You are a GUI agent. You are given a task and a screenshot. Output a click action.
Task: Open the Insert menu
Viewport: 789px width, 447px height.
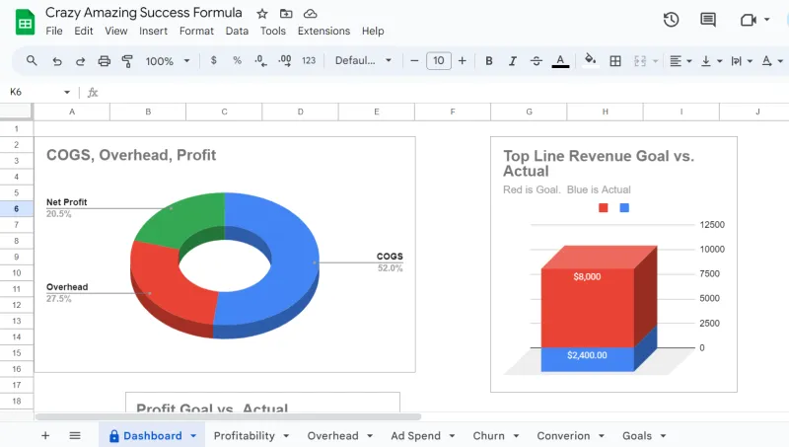click(x=153, y=32)
